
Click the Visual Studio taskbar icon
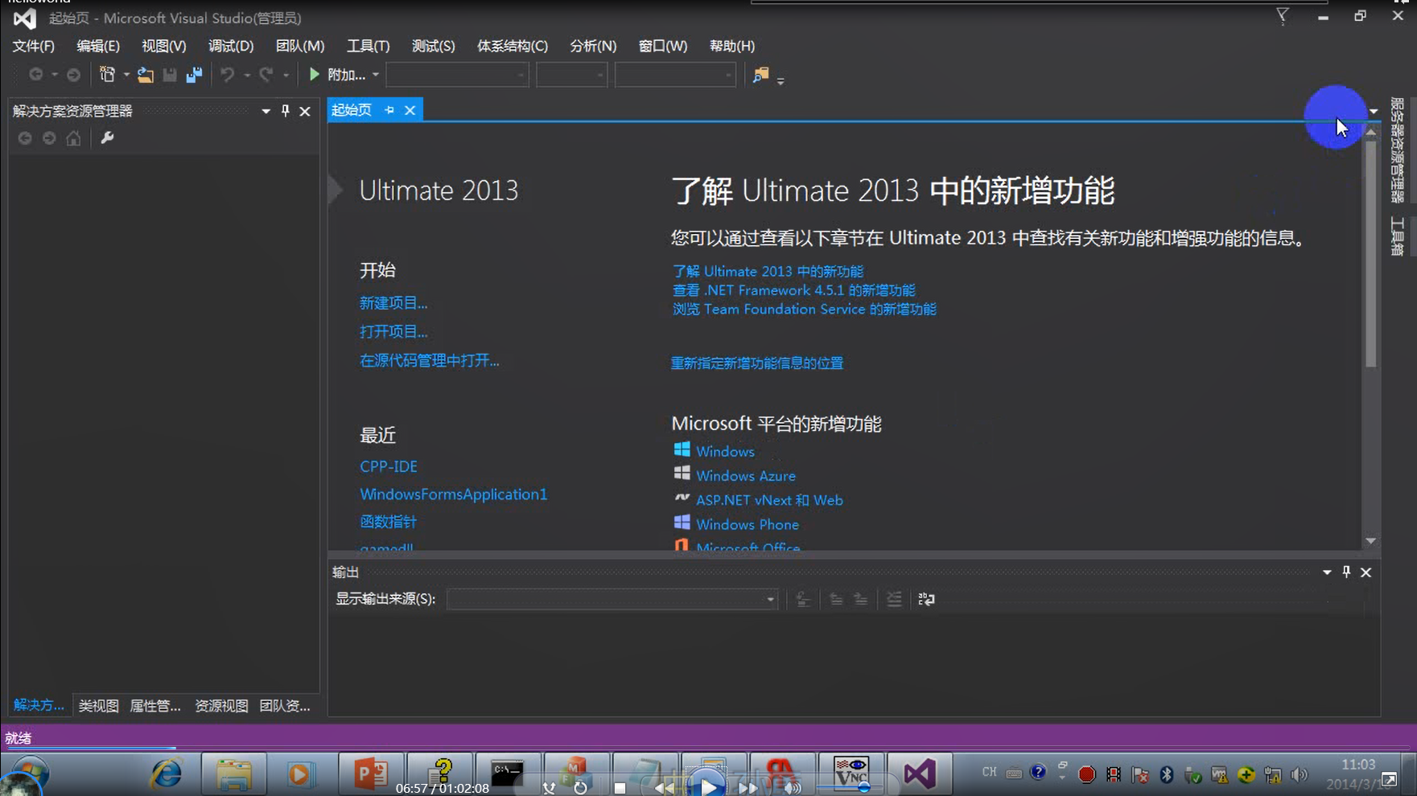pyautogui.click(x=919, y=773)
